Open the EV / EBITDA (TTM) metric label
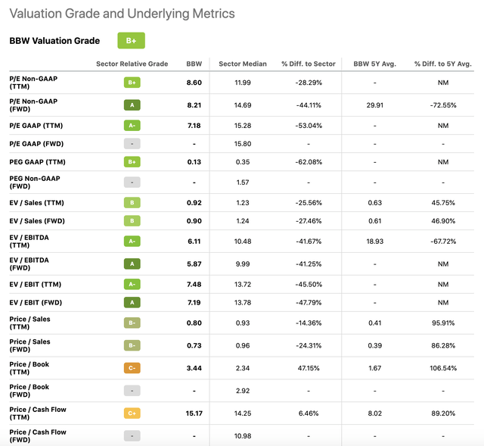The width and height of the screenshot is (484, 446). coord(29,242)
